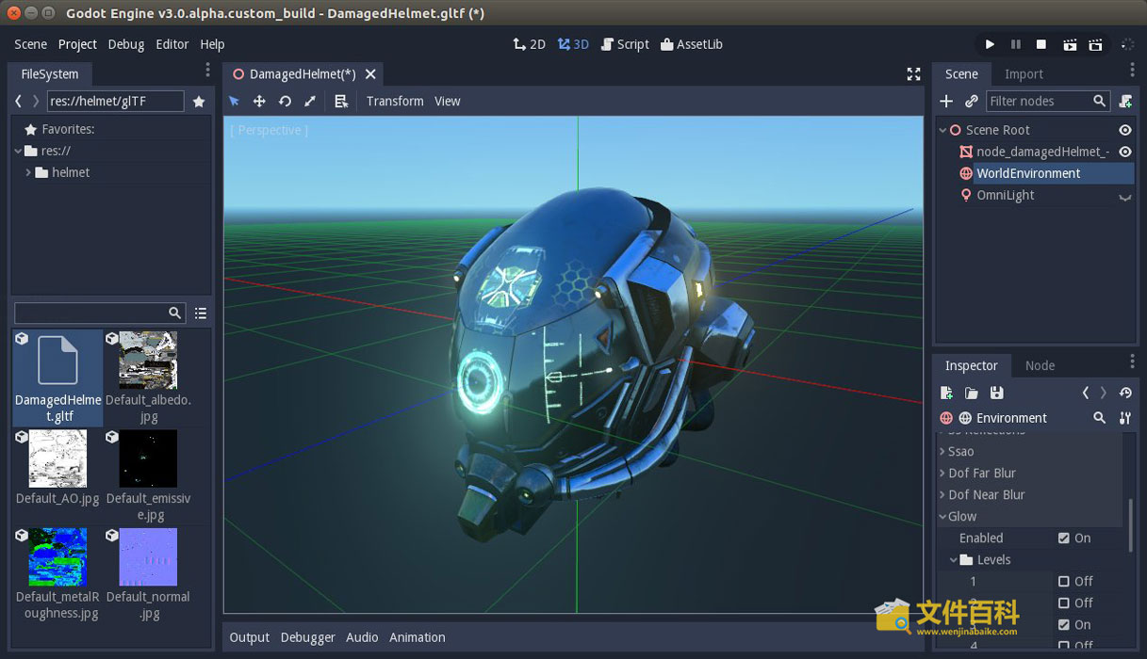Toggle favorite star for current folder
Screen dimensions: 1147x659
click(x=199, y=102)
